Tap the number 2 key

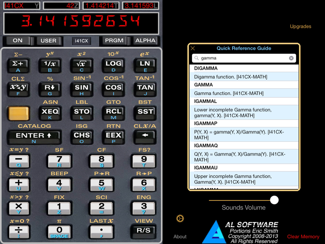click(x=101, y=208)
